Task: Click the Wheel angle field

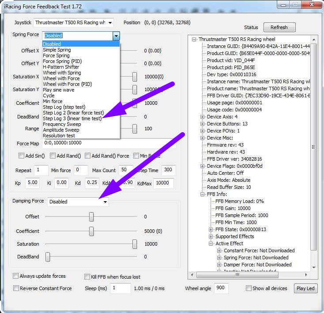Action: click(x=221, y=288)
